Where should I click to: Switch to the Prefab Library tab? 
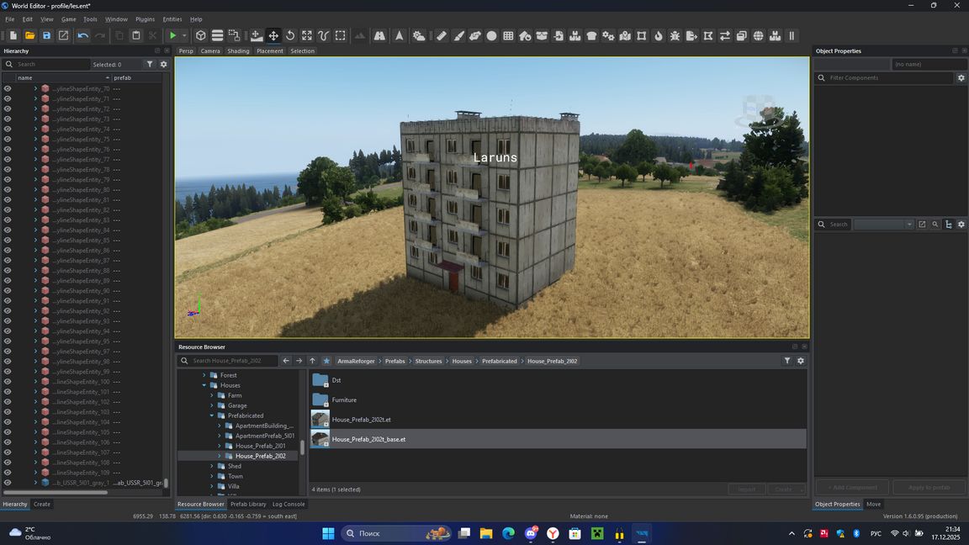[x=248, y=504]
